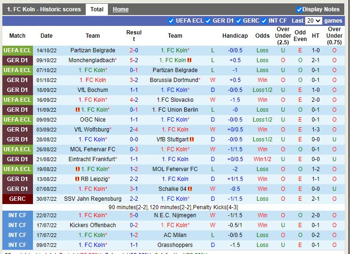Click the Handicap column header
350x254 pixels.
tap(235, 36)
